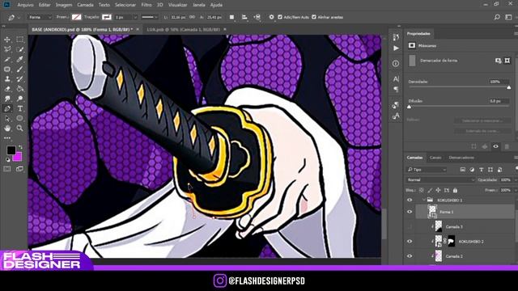Select the Path Selection tool
The height and width of the screenshot is (291, 518).
pyautogui.click(x=7, y=119)
